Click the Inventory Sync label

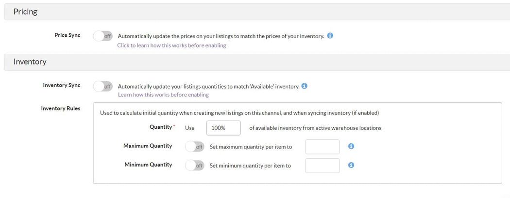62,85
